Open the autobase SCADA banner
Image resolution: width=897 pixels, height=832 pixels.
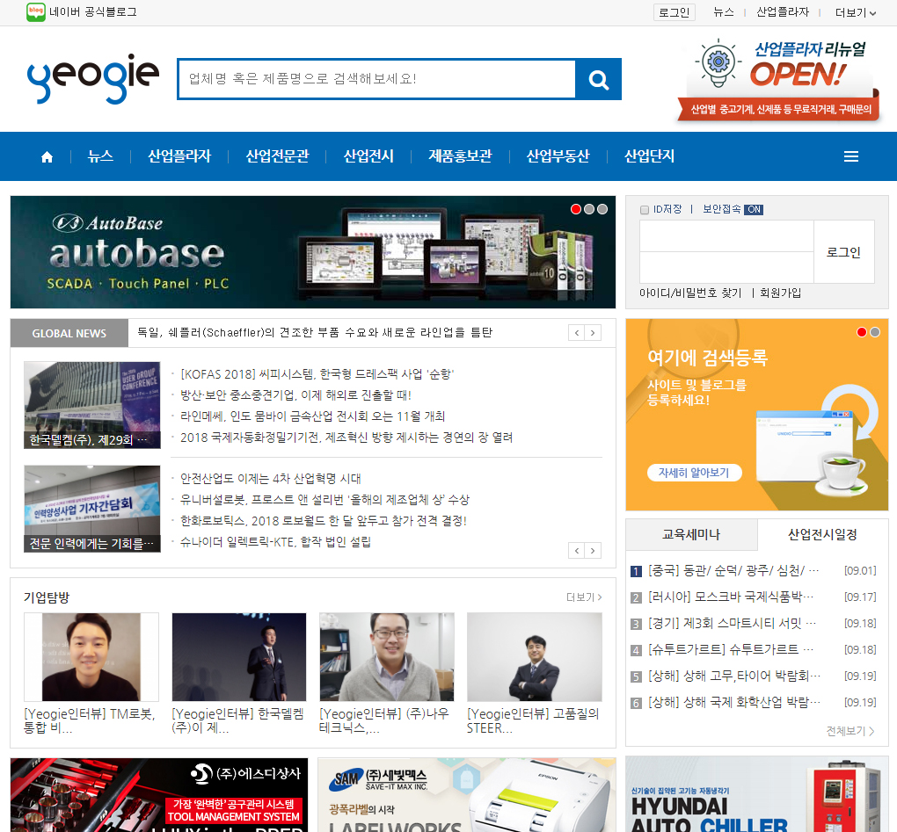point(313,252)
